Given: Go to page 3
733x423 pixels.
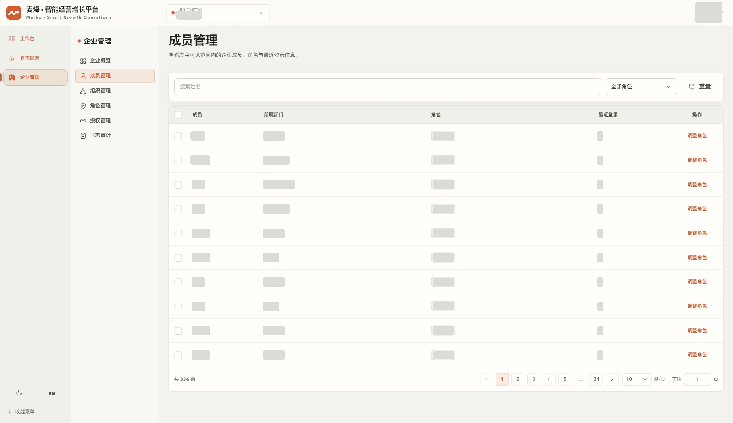Looking at the screenshot, I should 534,379.
